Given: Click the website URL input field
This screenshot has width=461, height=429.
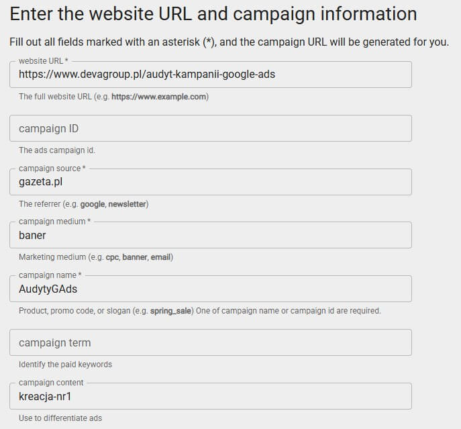Looking at the screenshot, I should click(211, 75).
